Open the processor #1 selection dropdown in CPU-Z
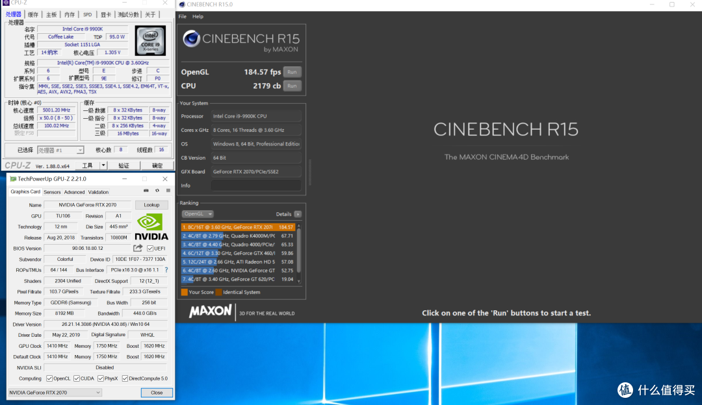 tap(60, 150)
